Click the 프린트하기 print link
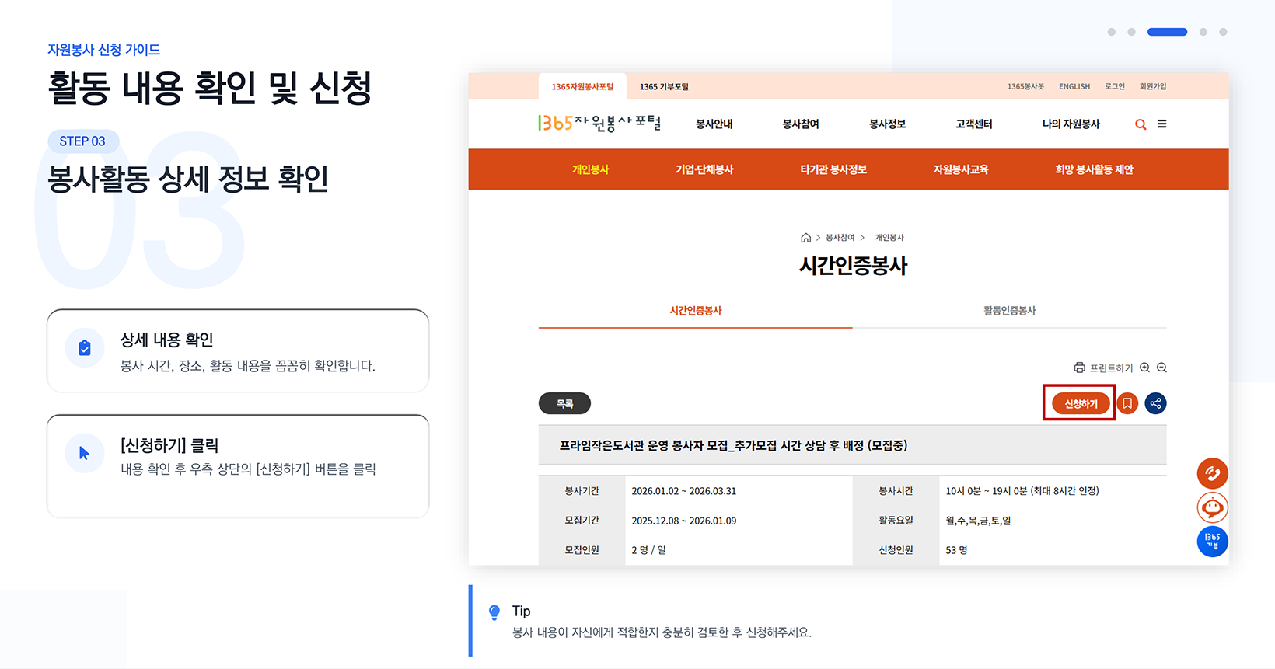The image size is (1275, 669). click(x=1103, y=368)
